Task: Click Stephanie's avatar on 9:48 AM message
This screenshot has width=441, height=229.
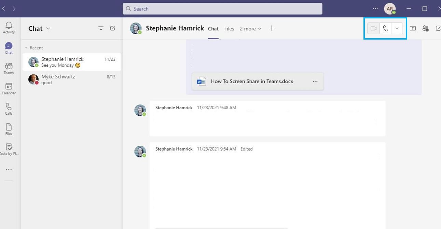Action: tap(140, 110)
